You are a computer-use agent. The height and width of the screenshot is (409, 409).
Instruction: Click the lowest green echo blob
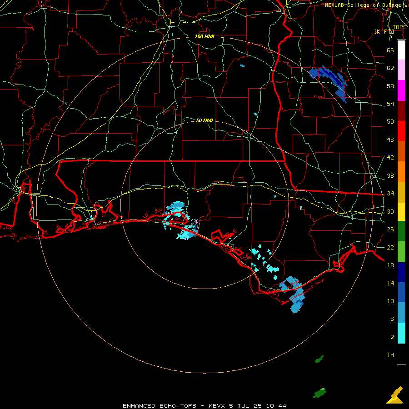point(319,393)
